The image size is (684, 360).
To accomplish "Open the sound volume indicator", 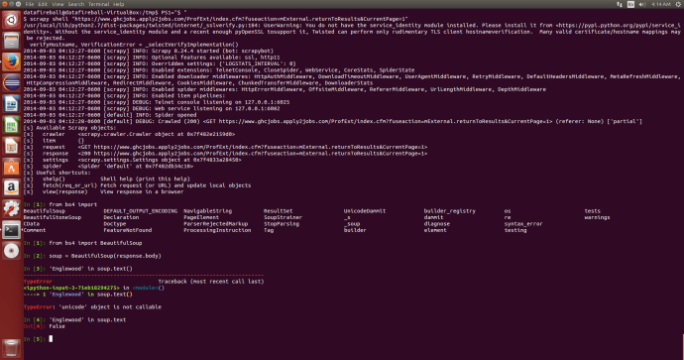I will pos(642,4).
